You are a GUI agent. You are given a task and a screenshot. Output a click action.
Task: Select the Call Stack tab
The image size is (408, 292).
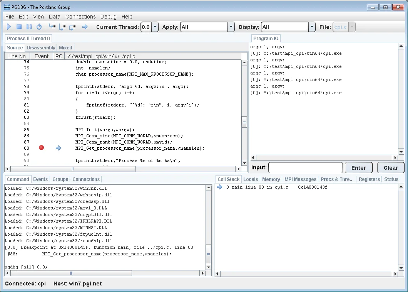[228, 179]
